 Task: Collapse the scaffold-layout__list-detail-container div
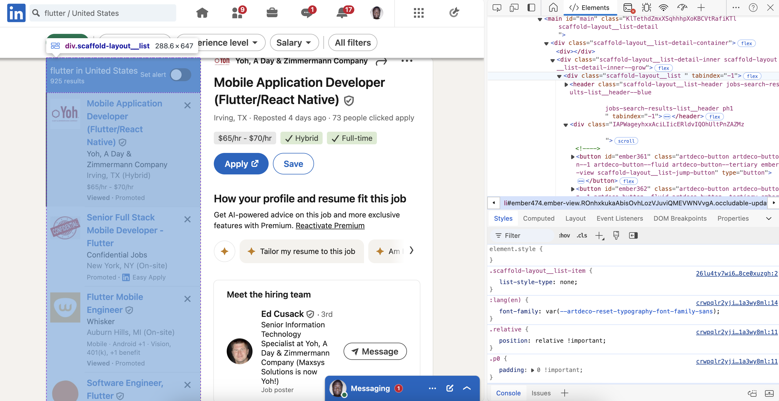(546, 44)
